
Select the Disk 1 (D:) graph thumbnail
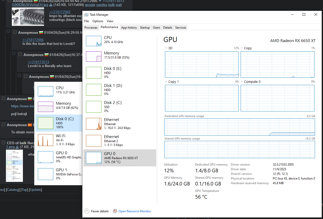tap(94, 90)
